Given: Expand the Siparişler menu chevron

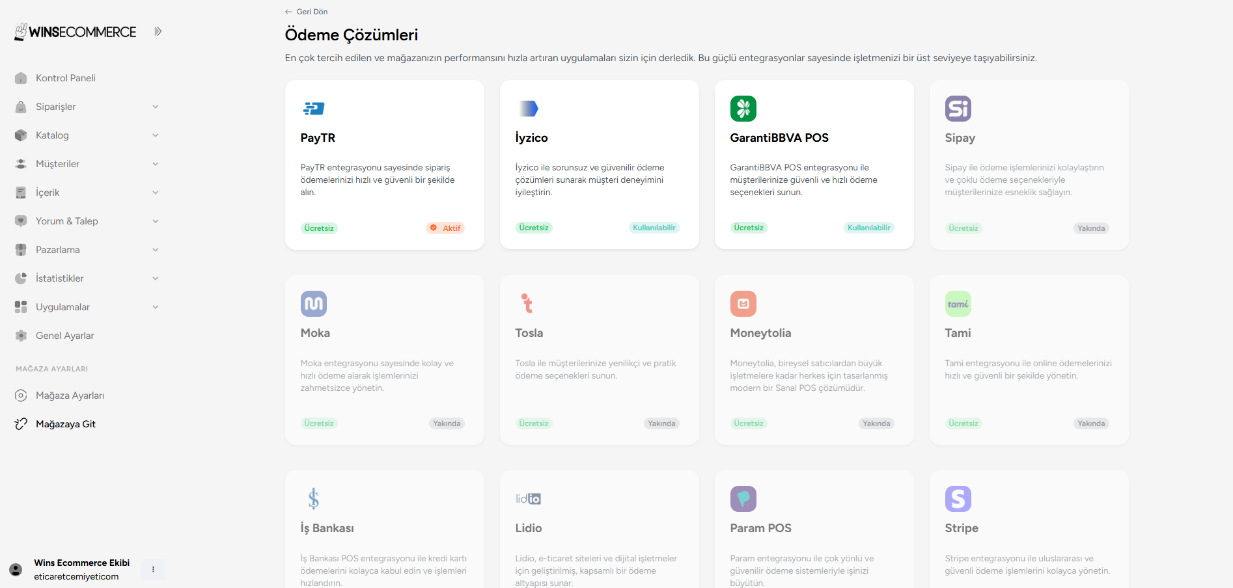Looking at the screenshot, I should (x=156, y=107).
